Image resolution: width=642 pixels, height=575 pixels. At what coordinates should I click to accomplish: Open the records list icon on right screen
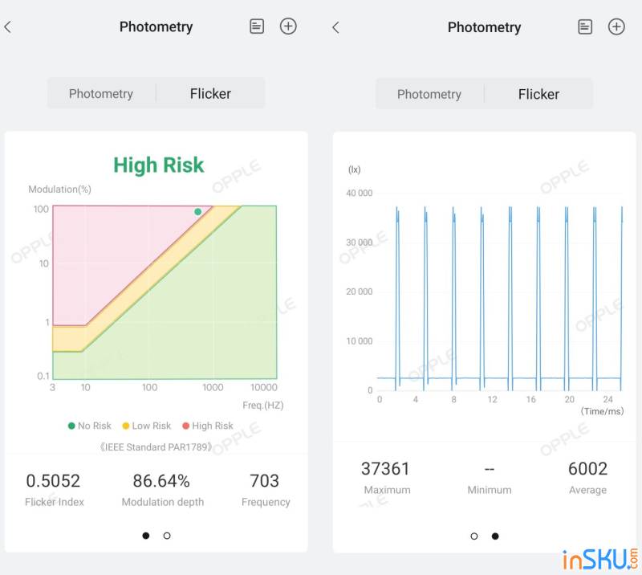click(x=585, y=27)
